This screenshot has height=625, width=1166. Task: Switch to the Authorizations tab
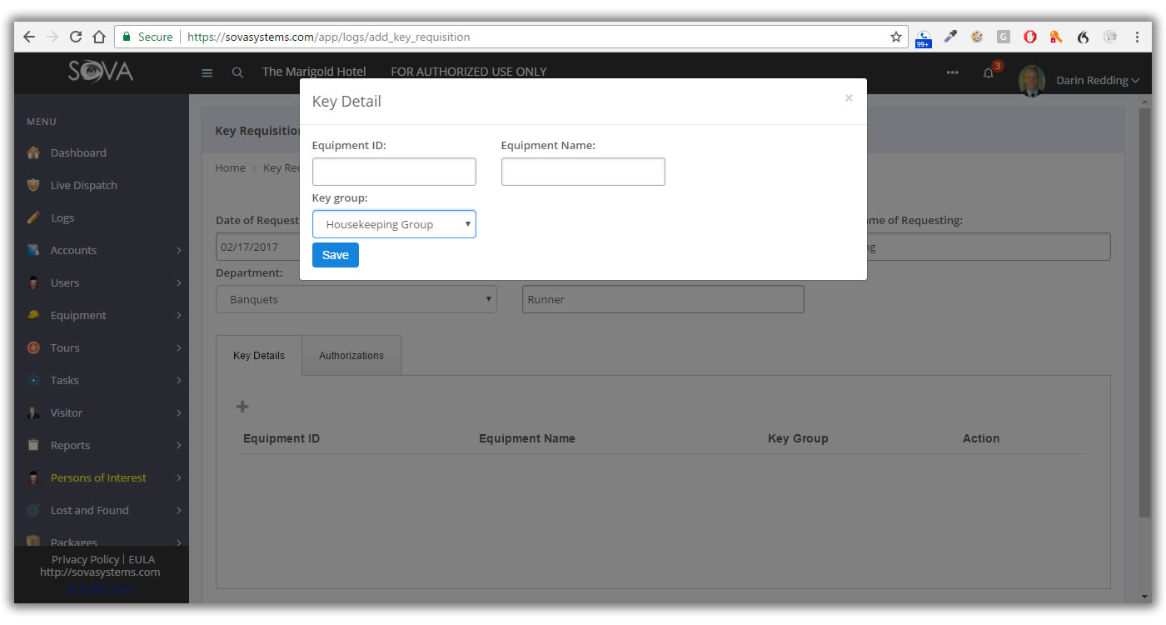[x=351, y=355]
